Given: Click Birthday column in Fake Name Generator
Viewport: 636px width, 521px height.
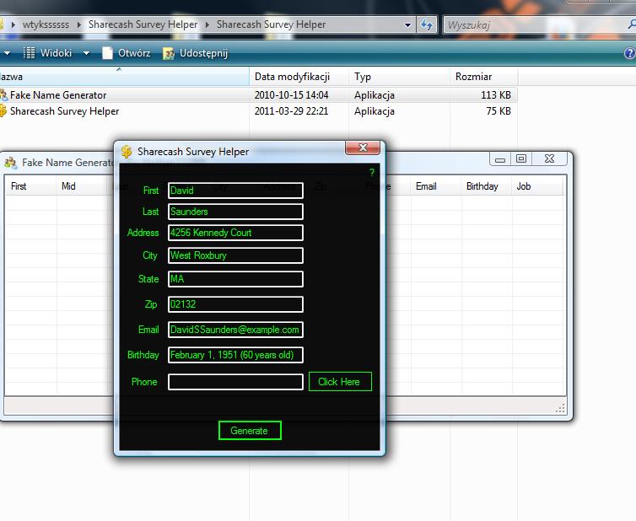Looking at the screenshot, I should click(487, 186).
